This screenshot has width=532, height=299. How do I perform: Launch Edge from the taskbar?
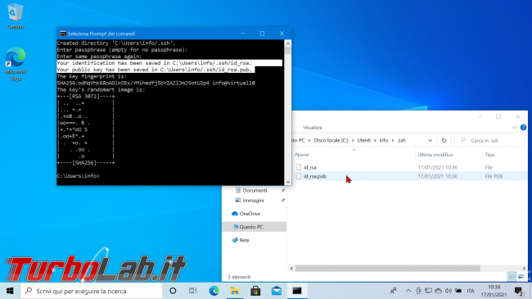tap(214, 291)
